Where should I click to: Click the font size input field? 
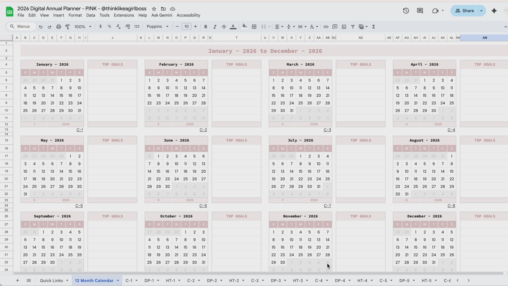[x=186, y=27]
